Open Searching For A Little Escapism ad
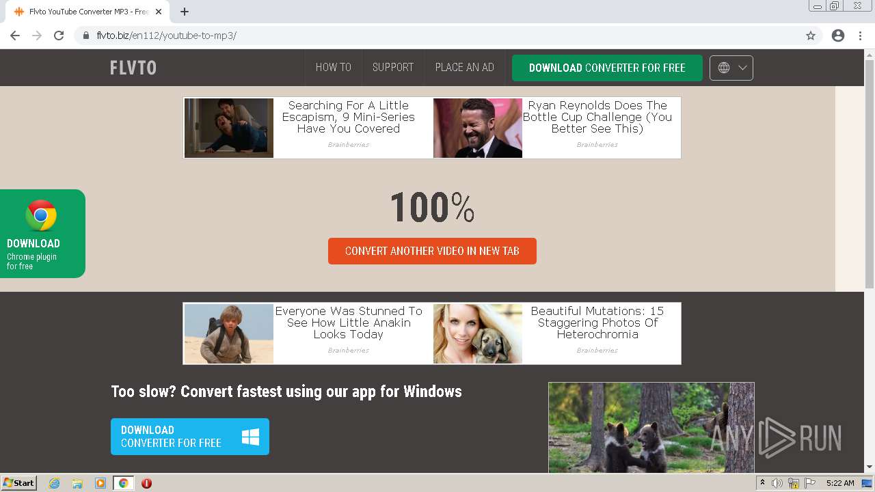The width and height of the screenshot is (875, 492). [x=349, y=117]
